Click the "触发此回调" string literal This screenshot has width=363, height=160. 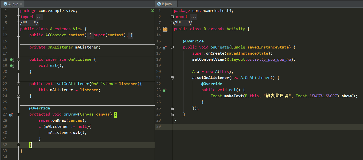[x=277, y=96]
